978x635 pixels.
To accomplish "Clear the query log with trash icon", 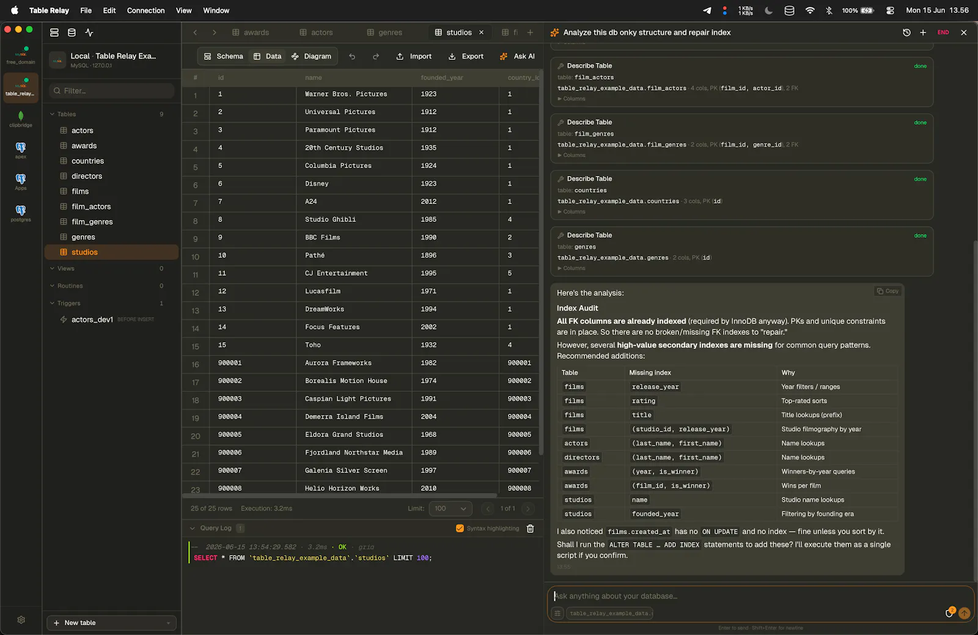I will click(531, 529).
